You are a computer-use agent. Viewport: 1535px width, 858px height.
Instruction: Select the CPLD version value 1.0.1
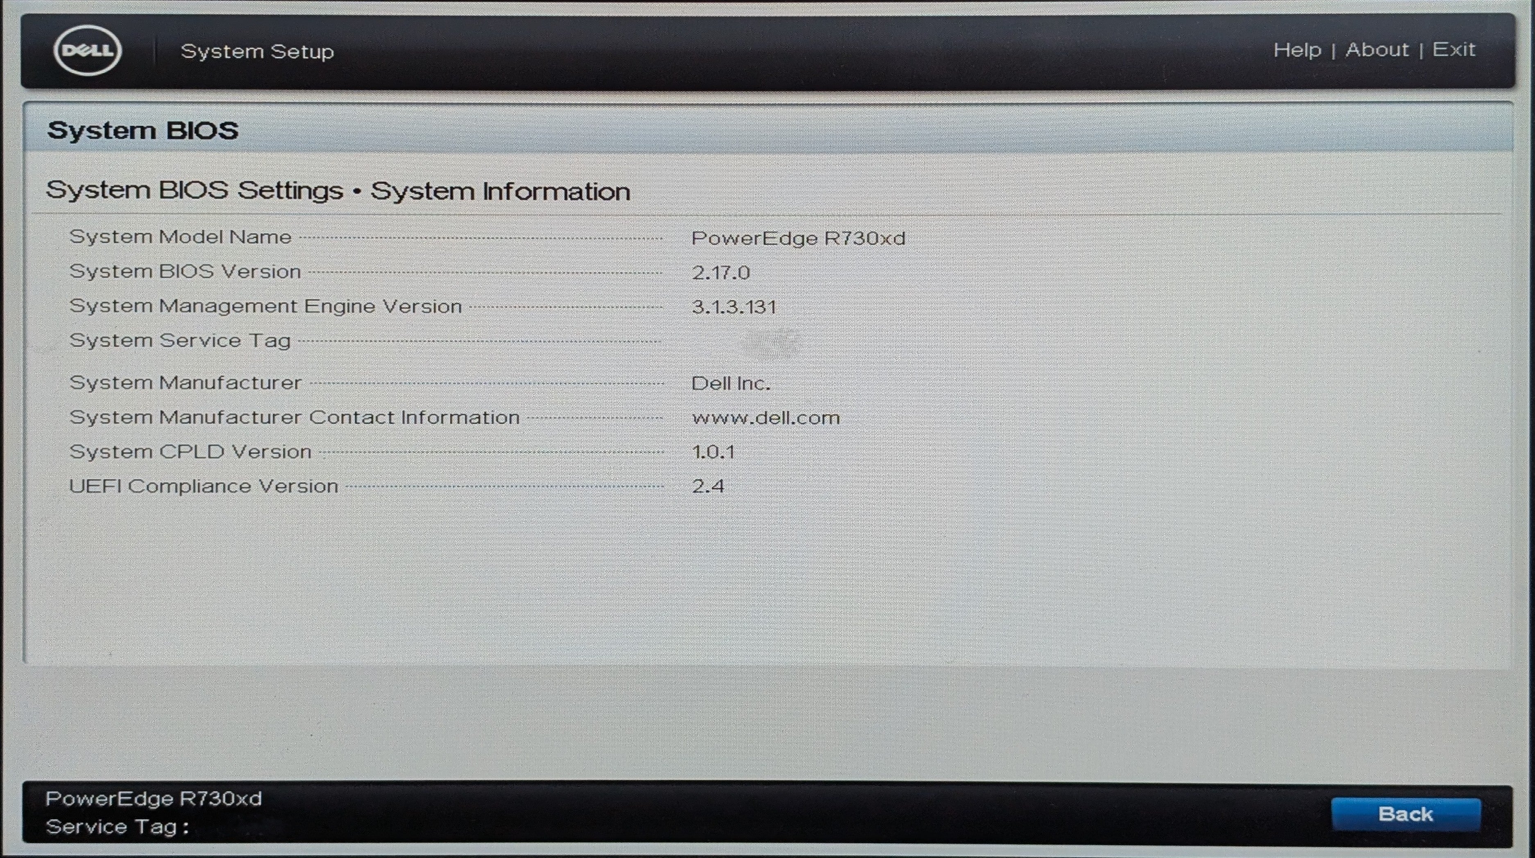pyautogui.click(x=713, y=452)
